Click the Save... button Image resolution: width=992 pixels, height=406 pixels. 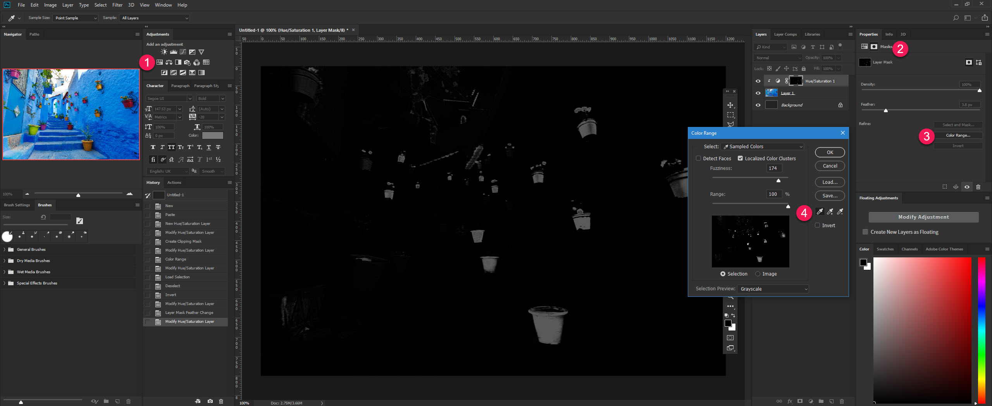(830, 196)
